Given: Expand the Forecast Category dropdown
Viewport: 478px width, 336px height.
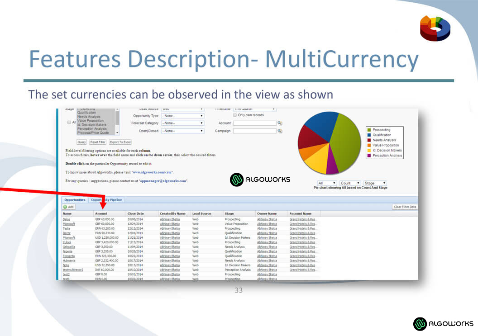Looking at the screenshot, I should (x=183, y=123).
